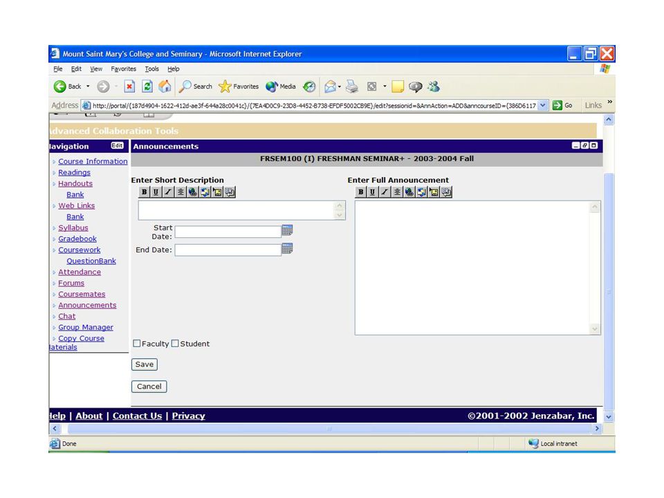Image resolution: width=664 pixels, height=498 pixels.
Task: Open the Favorites menu
Action: coord(124,69)
